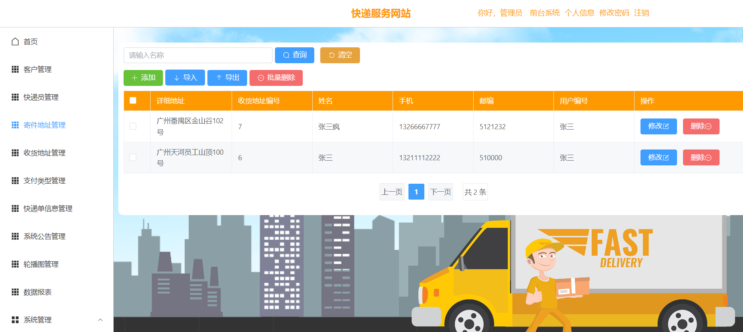Click 注销 to log out
743x332 pixels.
[642, 13]
